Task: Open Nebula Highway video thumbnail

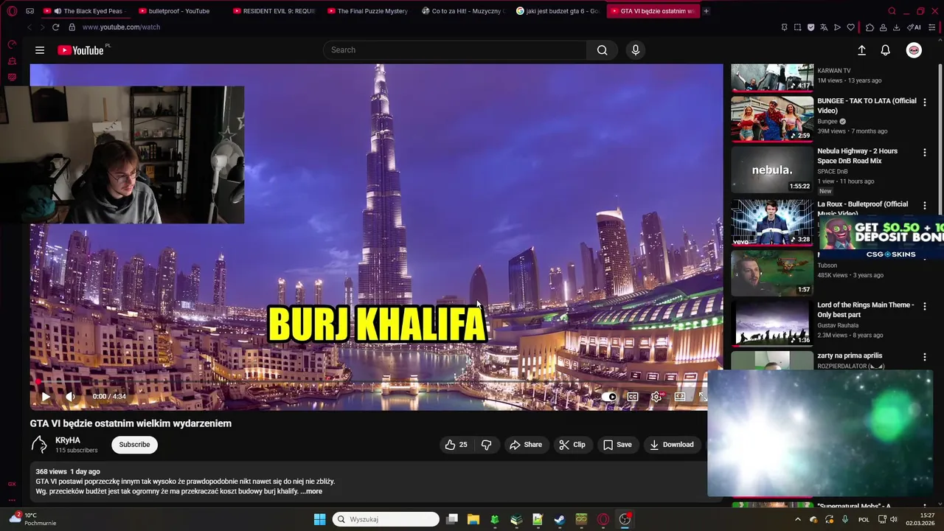Action: [x=772, y=170]
